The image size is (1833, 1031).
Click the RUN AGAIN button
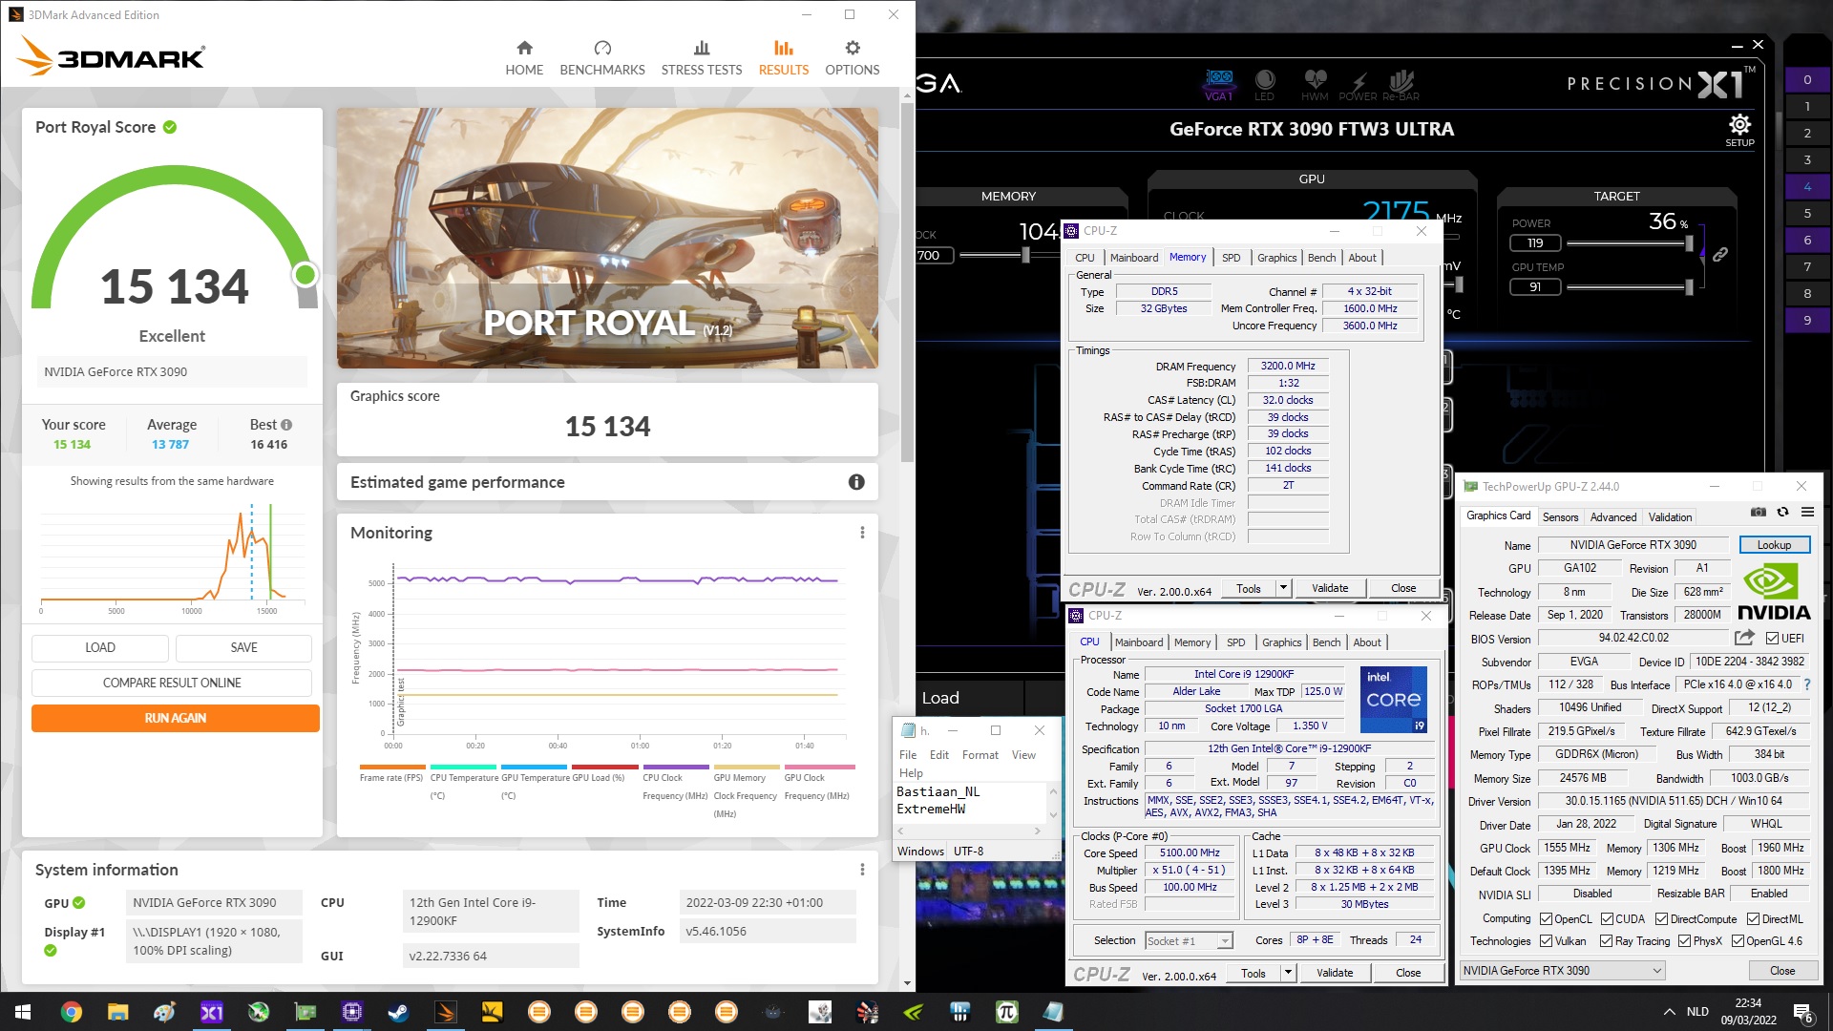tap(176, 718)
